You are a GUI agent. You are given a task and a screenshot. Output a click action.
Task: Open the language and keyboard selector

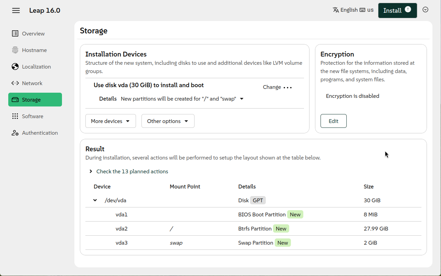click(353, 10)
